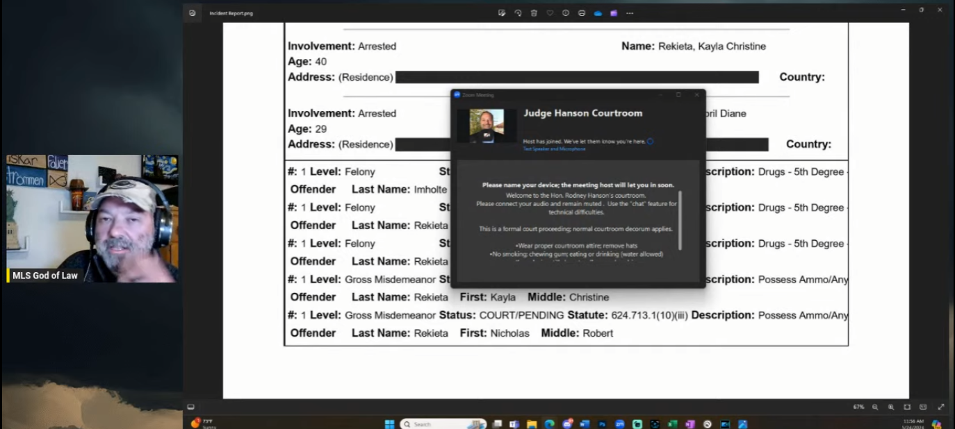Click 'This is a formal court proceeding' text
This screenshot has width=955, height=429.
point(576,229)
